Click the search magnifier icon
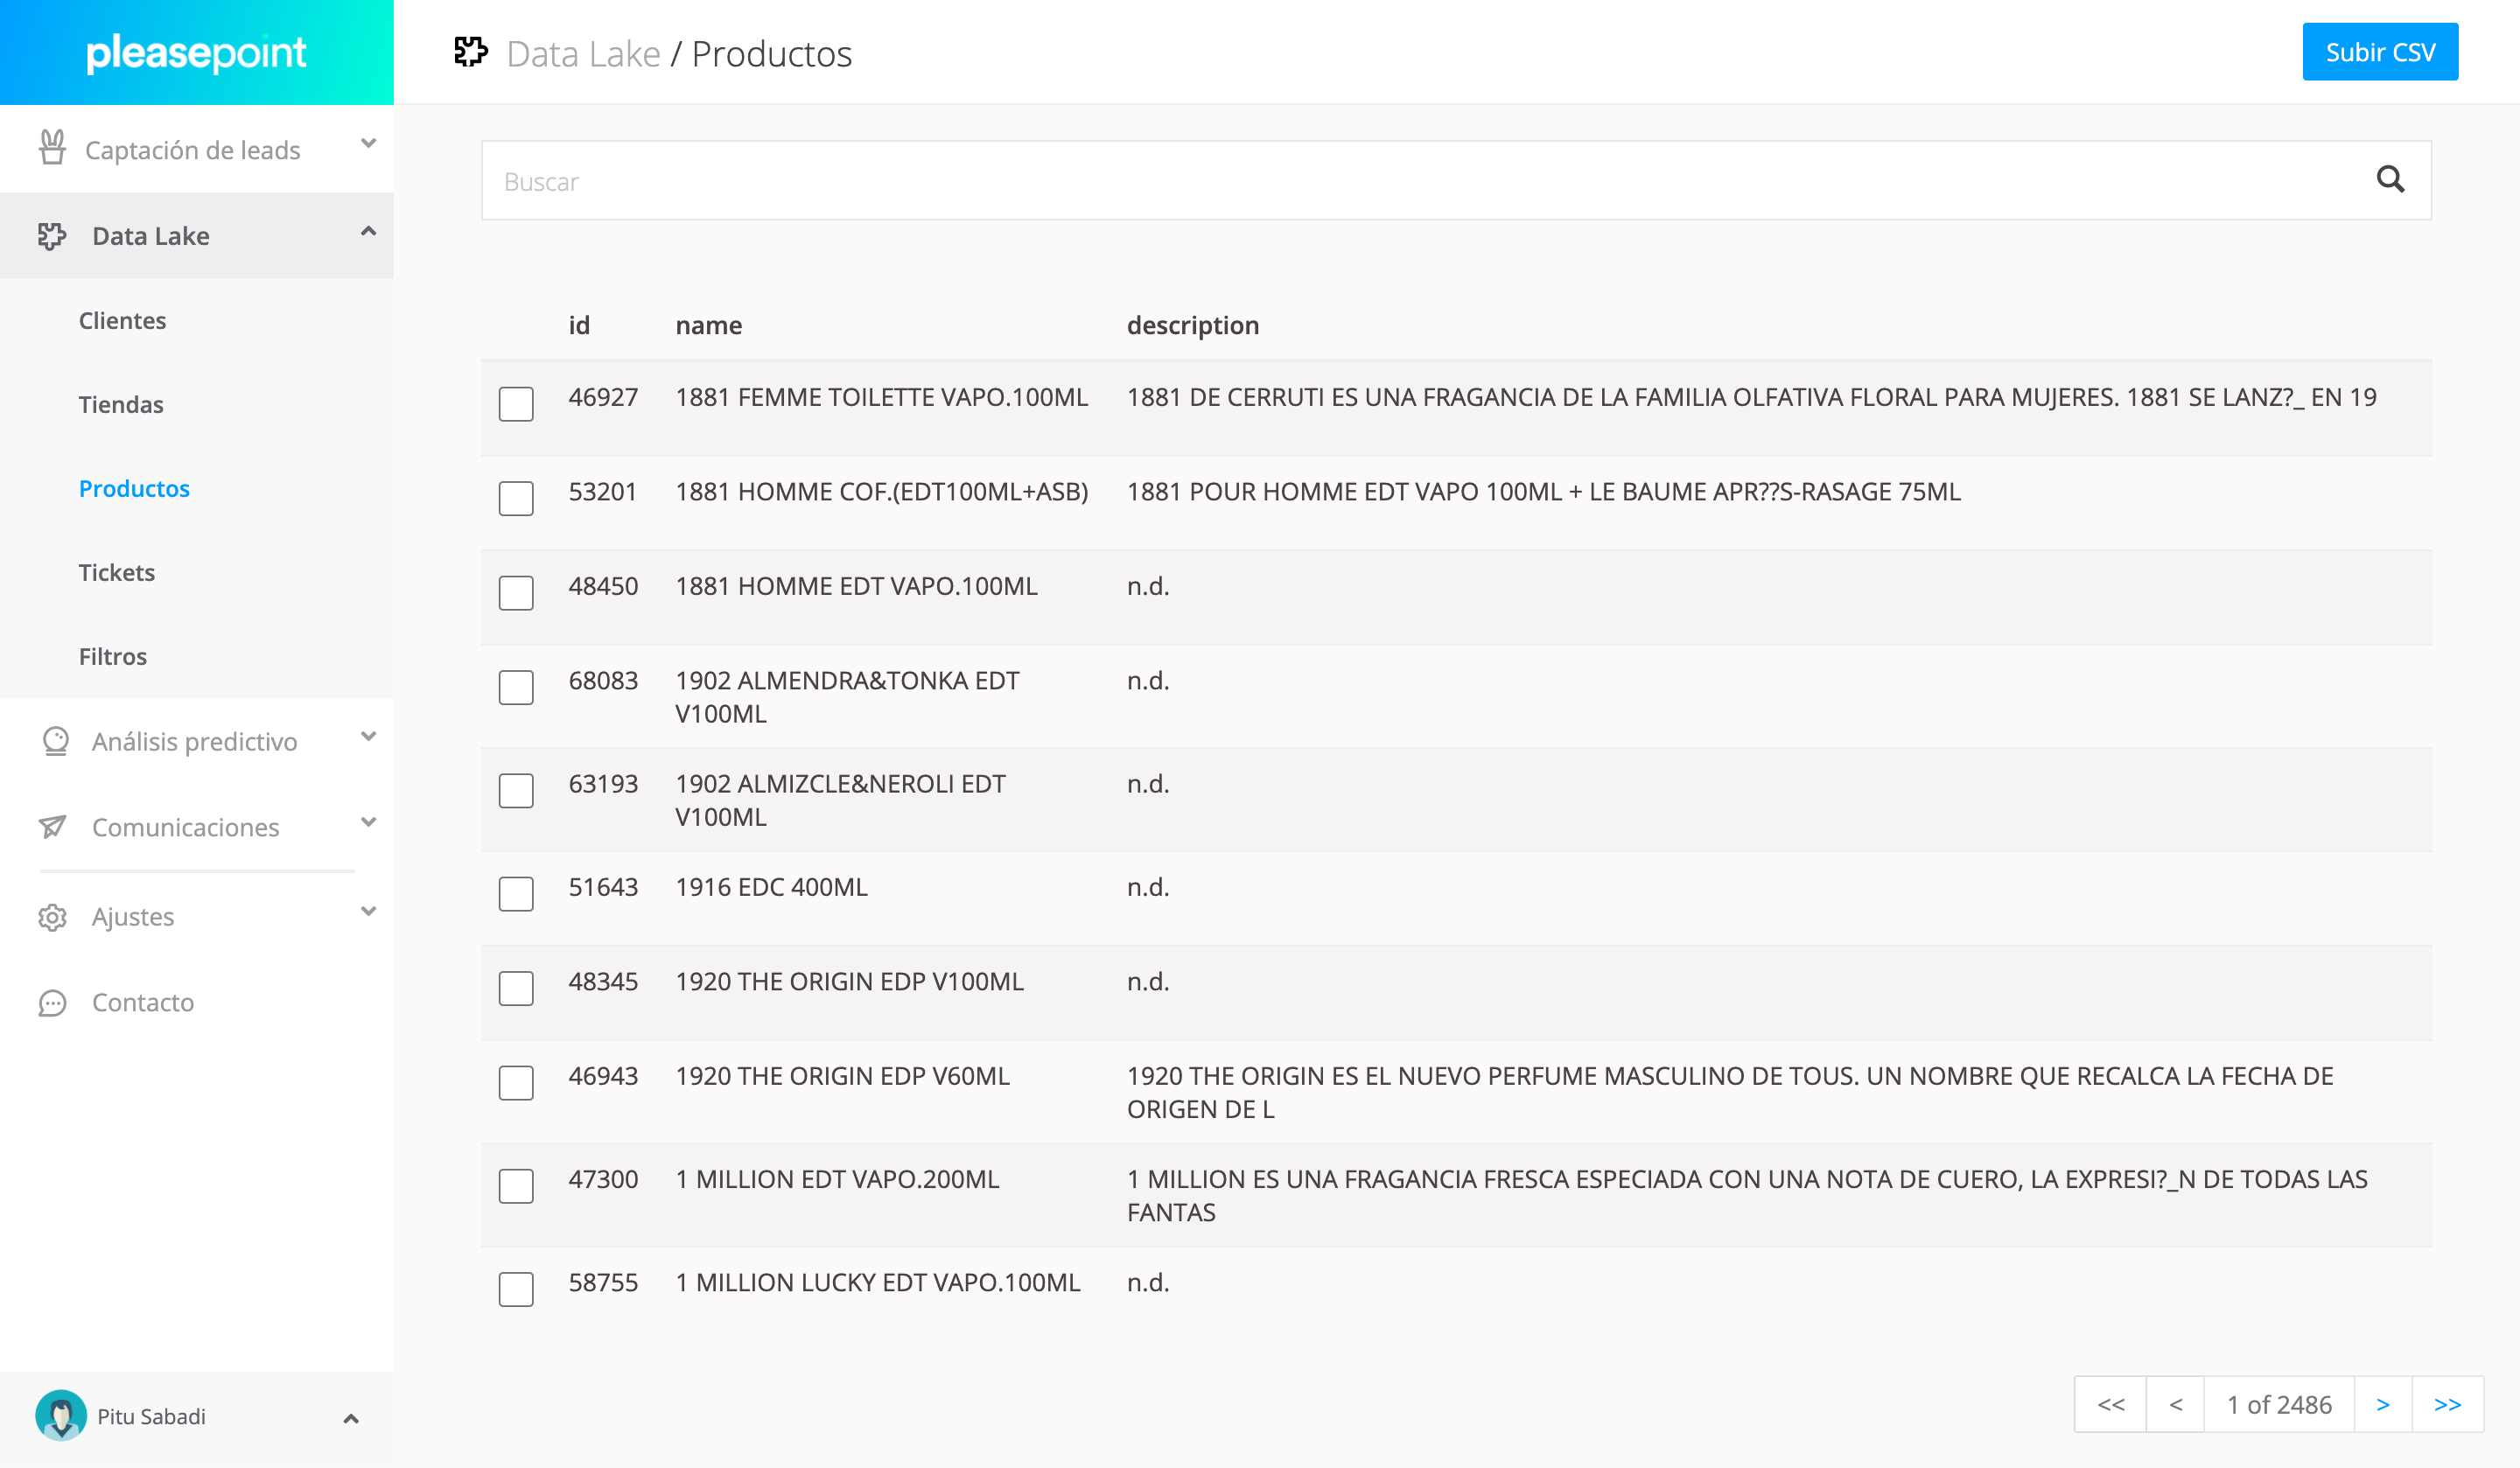 [2390, 180]
